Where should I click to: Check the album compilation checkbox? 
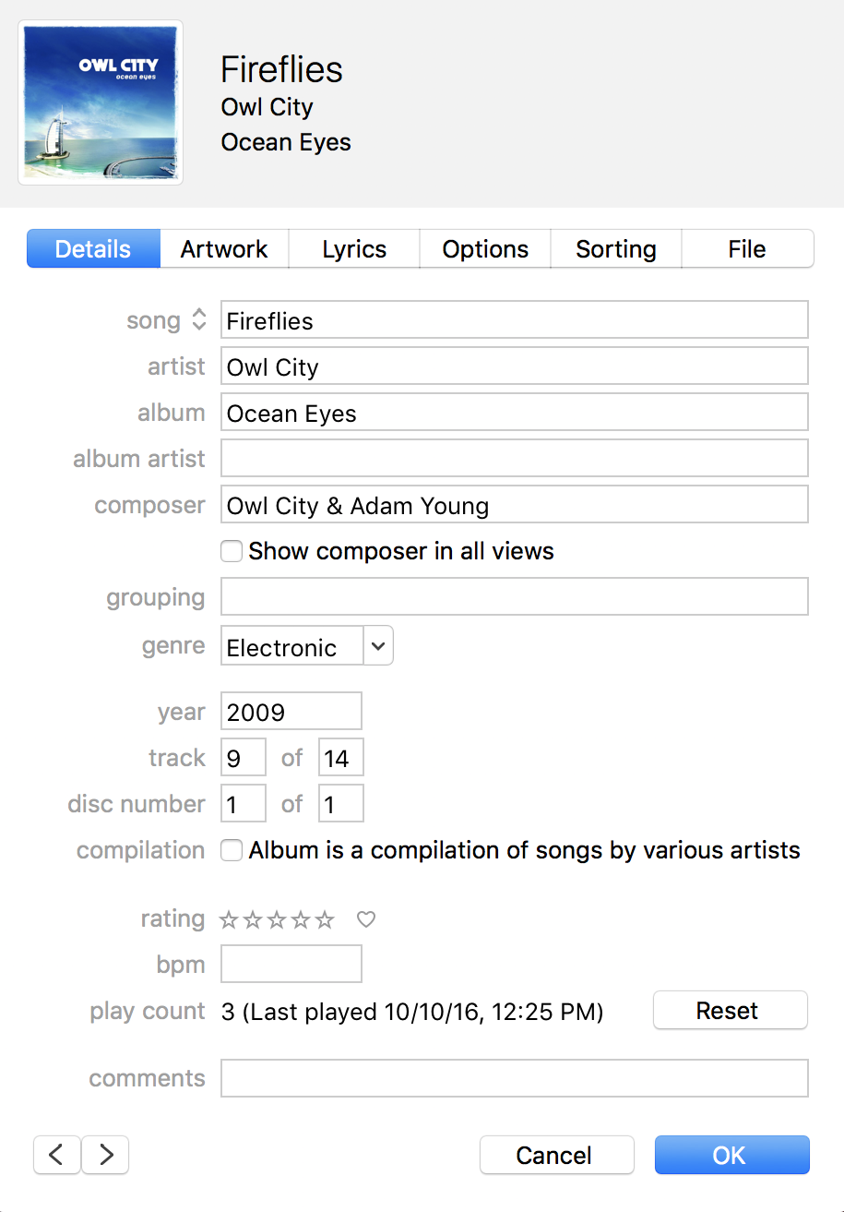(232, 850)
